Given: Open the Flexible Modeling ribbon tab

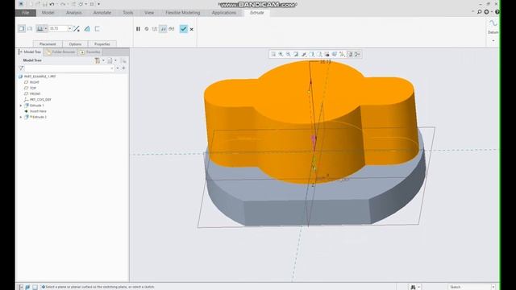Looking at the screenshot, I should 183,13.
